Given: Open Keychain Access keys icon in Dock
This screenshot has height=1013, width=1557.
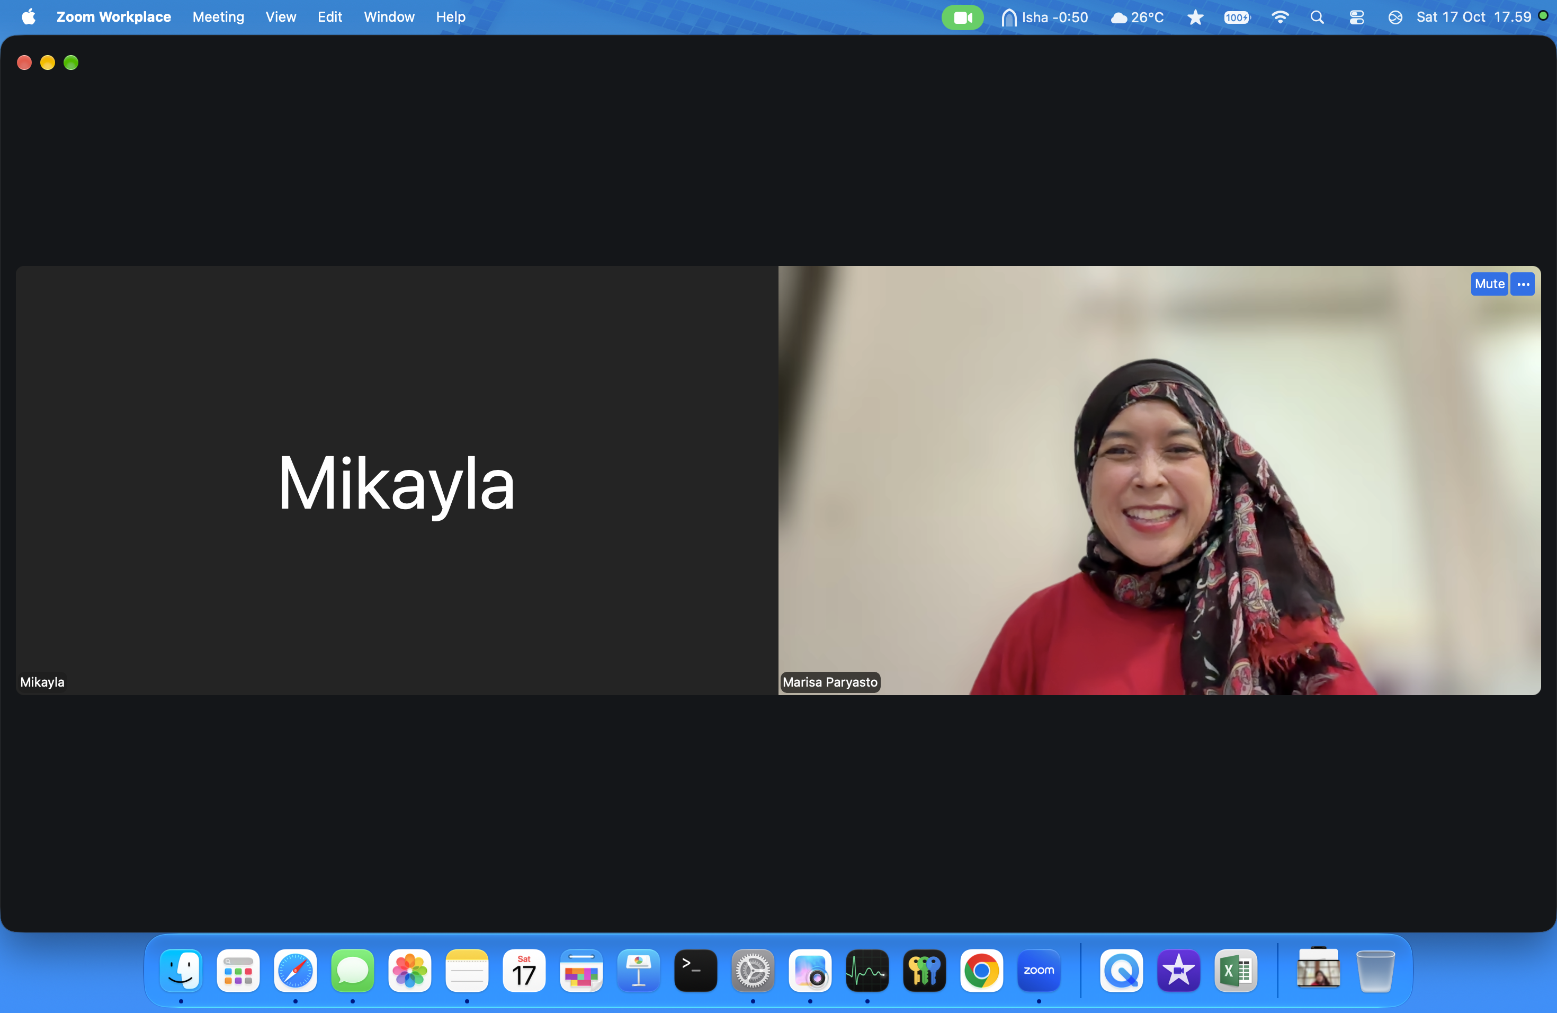Looking at the screenshot, I should (x=924, y=971).
